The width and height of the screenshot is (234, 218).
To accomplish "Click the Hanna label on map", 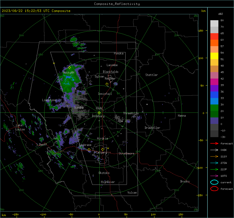I will (x=182, y=116).
